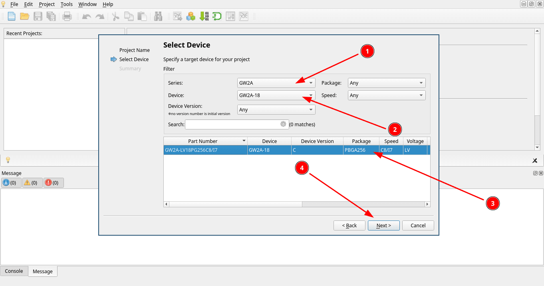544x286 pixels.
Task: Open the Edit menu
Action: tap(28, 4)
